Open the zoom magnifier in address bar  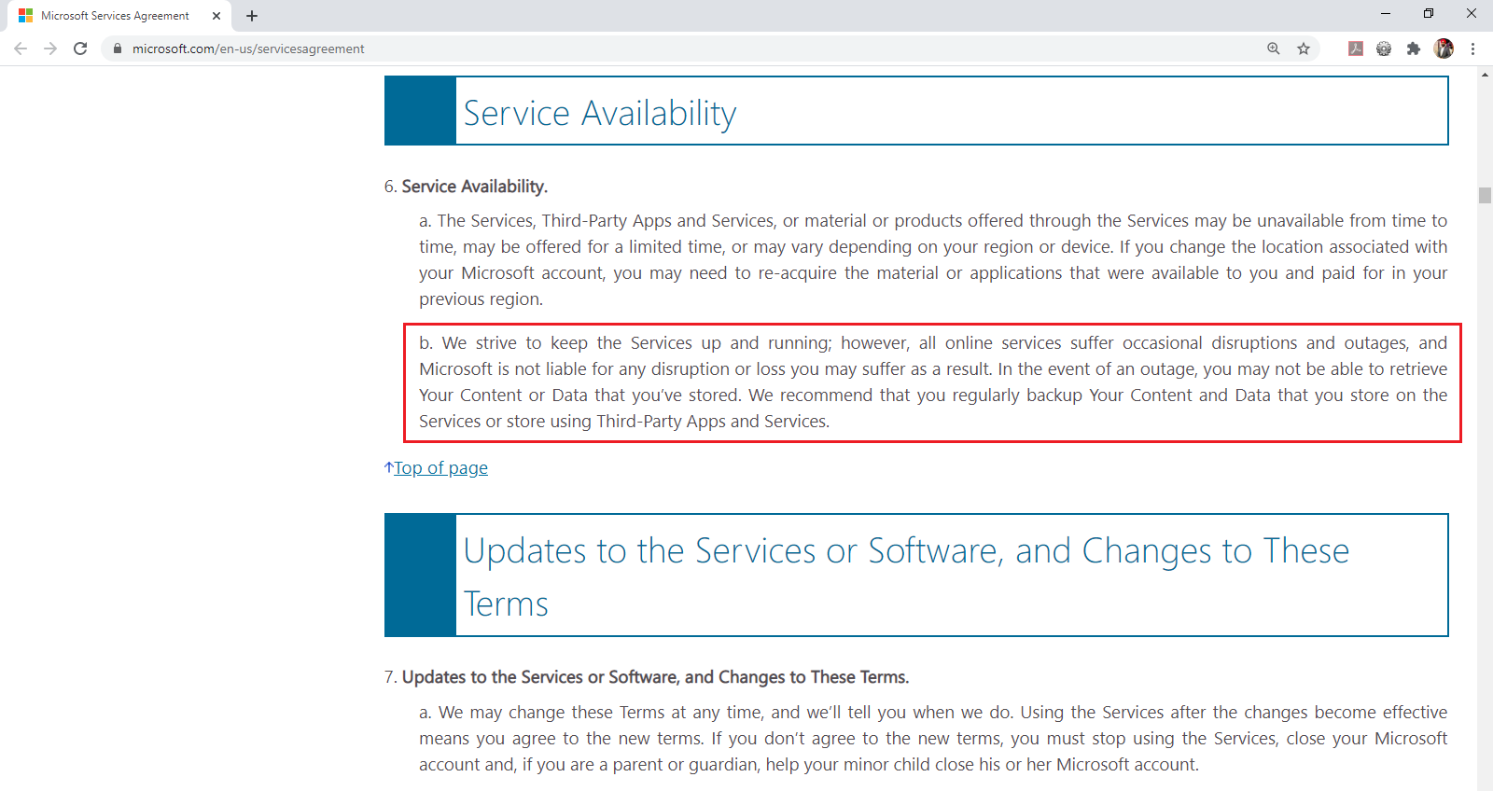click(x=1274, y=49)
